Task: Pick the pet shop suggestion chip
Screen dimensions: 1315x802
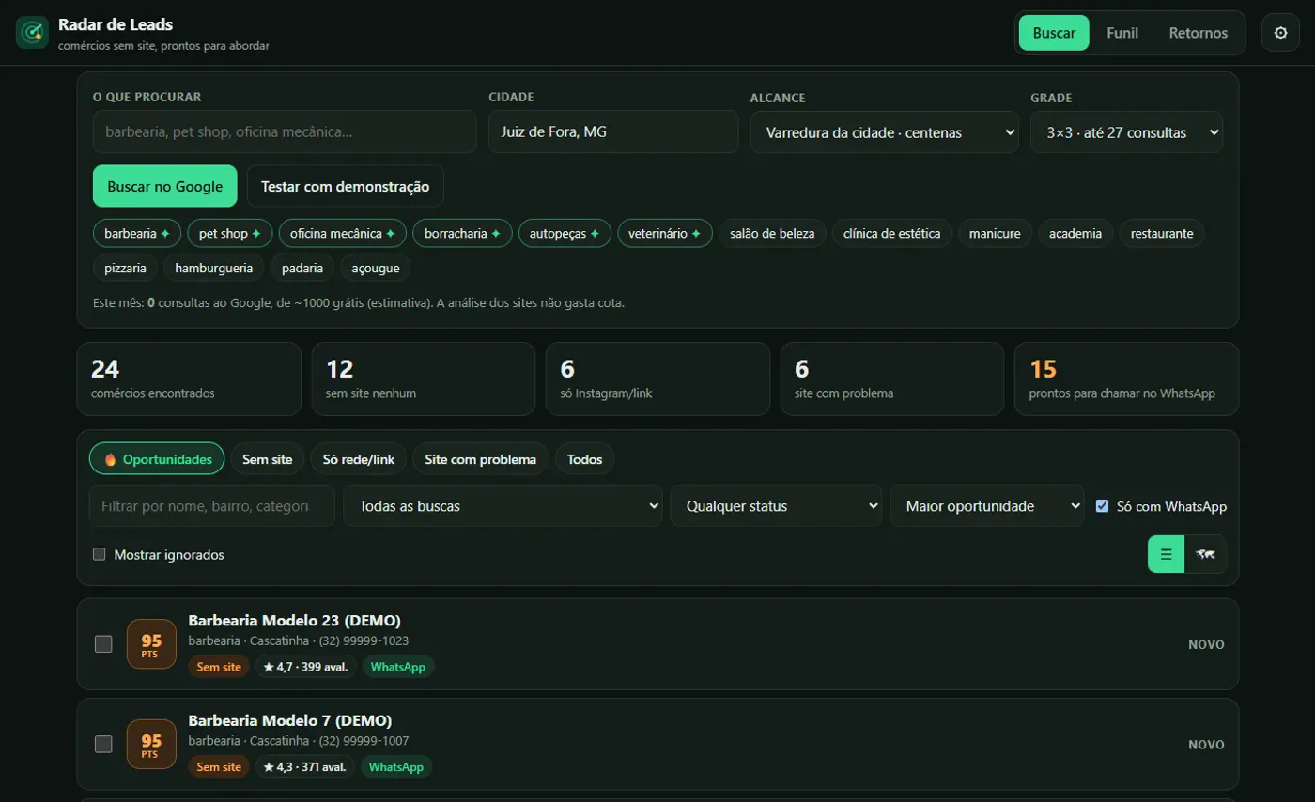Action: pos(230,233)
